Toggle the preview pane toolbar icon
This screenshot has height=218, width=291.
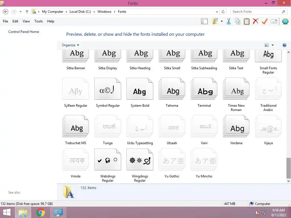[x=204, y=21]
